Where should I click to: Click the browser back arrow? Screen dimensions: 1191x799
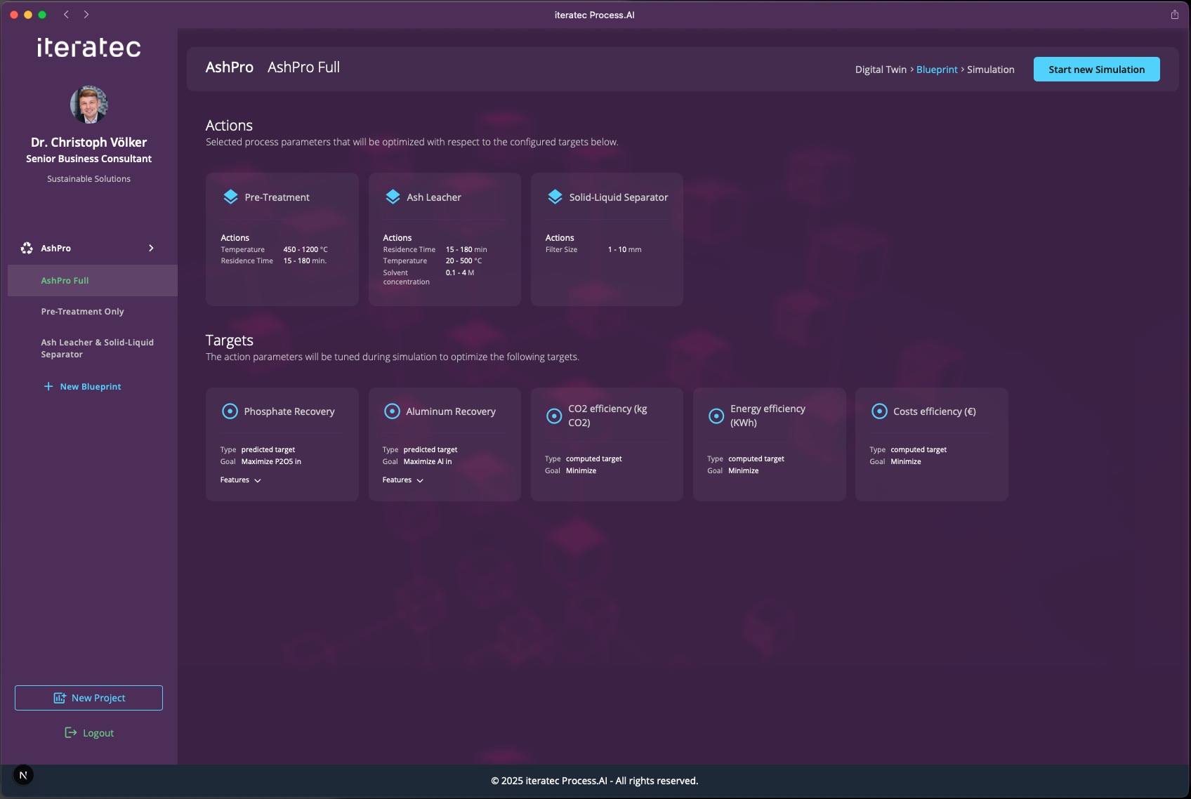pos(66,15)
